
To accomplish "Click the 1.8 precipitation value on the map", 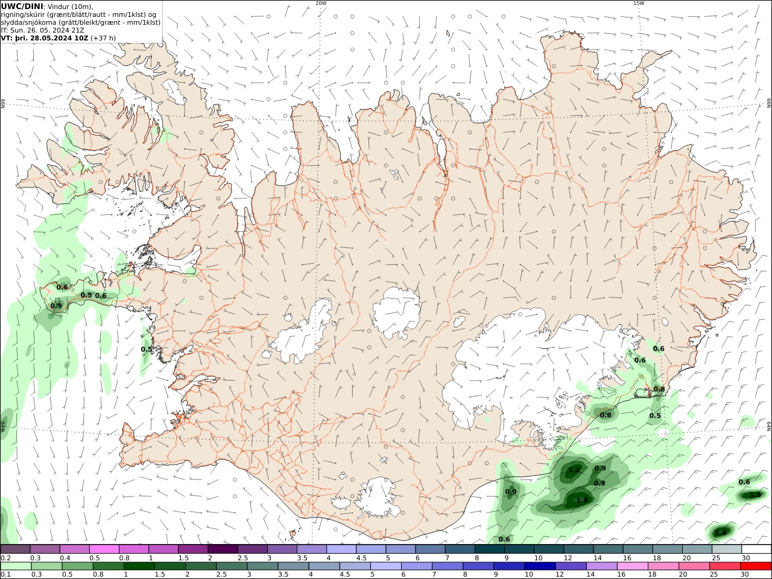I will click(x=582, y=500).
